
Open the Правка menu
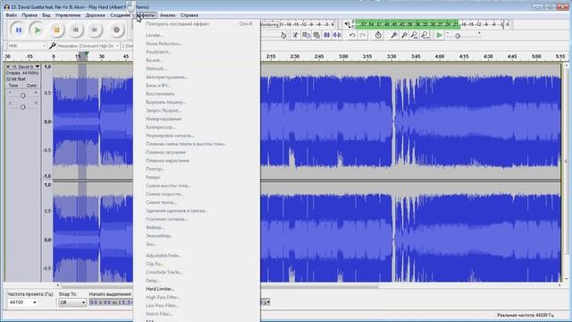click(29, 15)
